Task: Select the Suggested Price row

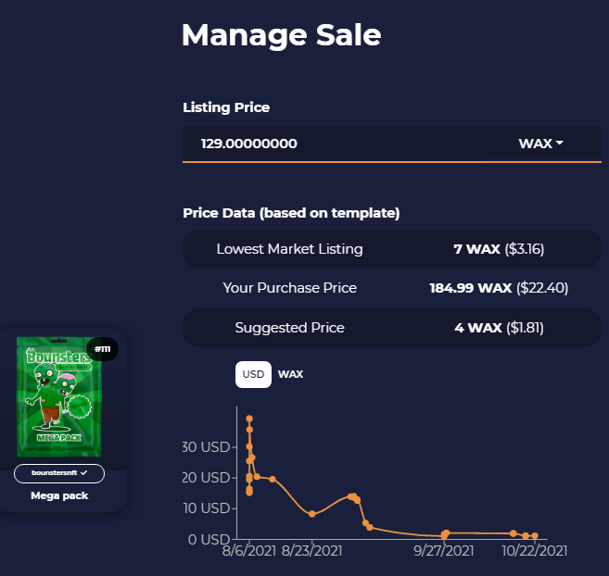Action: point(392,328)
